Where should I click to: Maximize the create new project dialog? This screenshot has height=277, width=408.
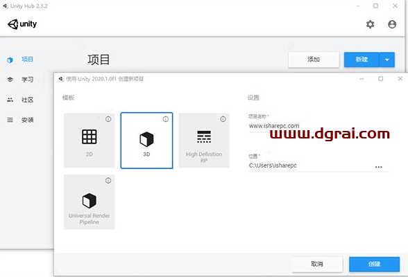(x=381, y=79)
